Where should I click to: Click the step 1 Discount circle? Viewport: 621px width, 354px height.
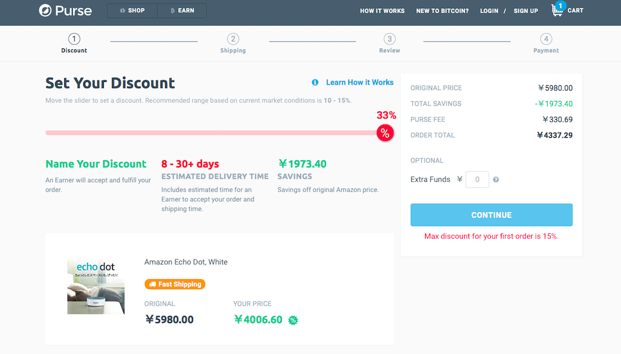pos(74,39)
